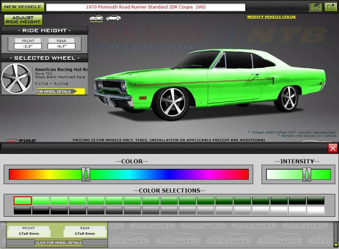Select the last white swatch in grayscale row
The height and width of the screenshot is (249, 339).
[x=316, y=210]
